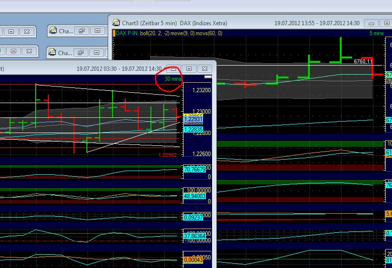
Task: Minimize the Chart3 DAX window
Action: click(x=371, y=23)
